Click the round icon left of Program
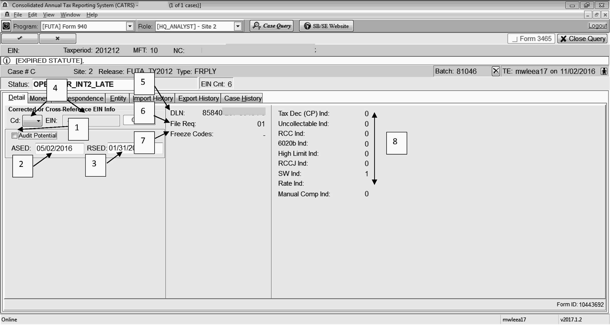Screen dimensions: 610x325 (x=6, y=26)
